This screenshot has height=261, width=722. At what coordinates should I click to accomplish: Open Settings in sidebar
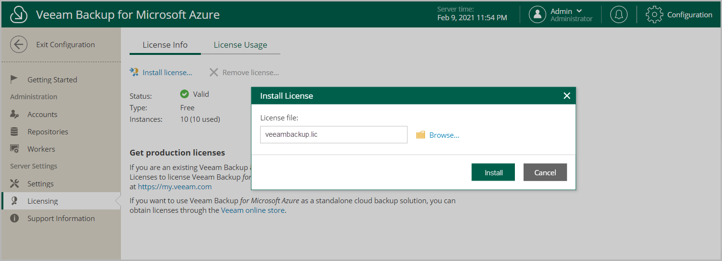(x=61, y=183)
